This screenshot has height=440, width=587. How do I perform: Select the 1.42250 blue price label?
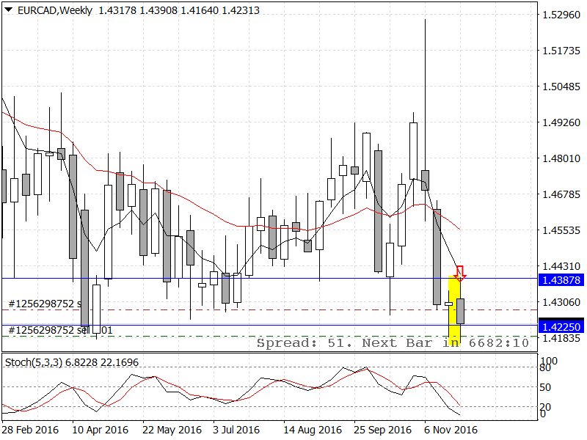click(x=561, y=327)
